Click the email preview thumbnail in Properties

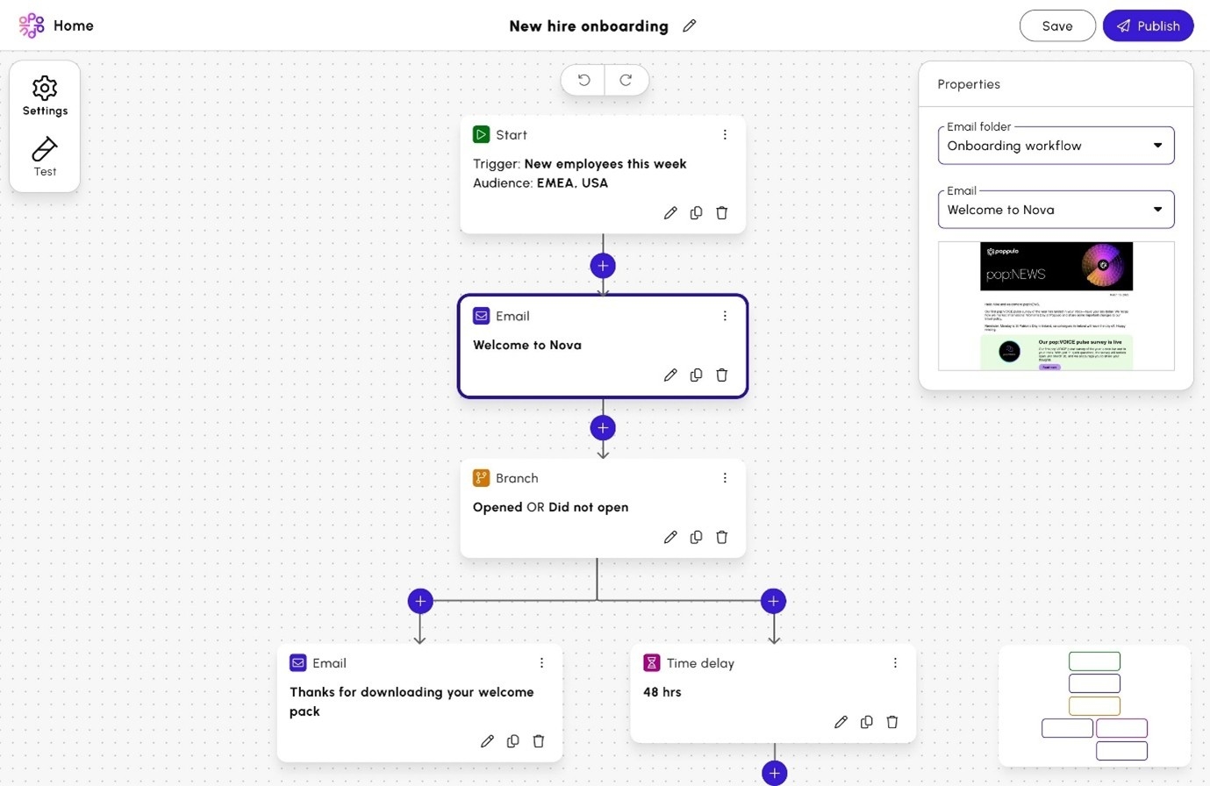1056,306
